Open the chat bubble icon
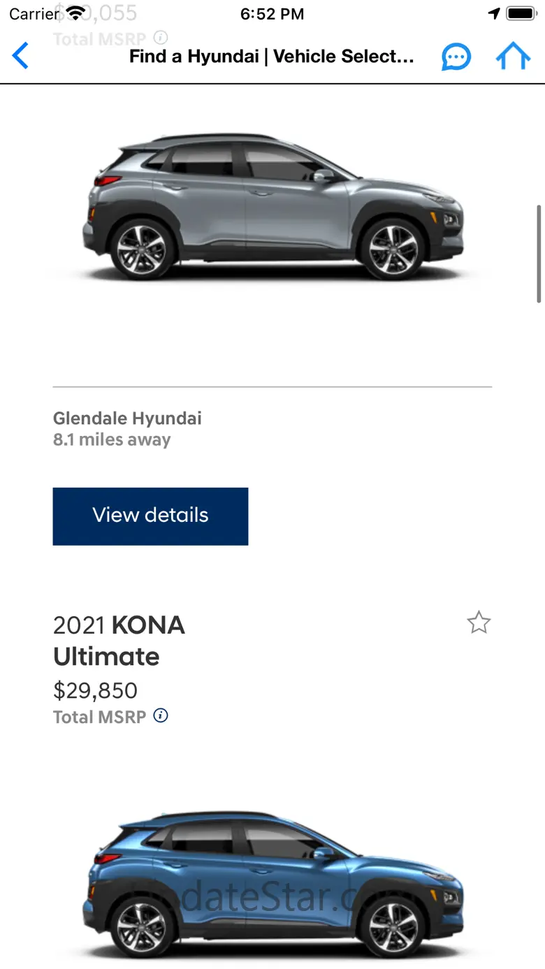This screenshot has height=969, width=545. [456, 57]
